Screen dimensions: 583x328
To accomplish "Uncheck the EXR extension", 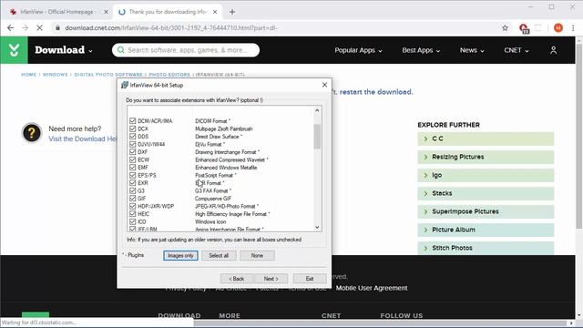I will (133, 183).
